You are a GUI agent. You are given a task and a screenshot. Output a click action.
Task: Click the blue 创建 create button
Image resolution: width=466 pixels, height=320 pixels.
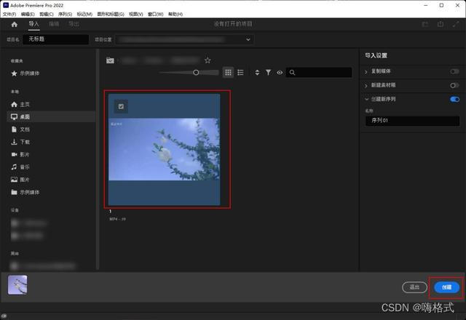[x=446, y=287]
